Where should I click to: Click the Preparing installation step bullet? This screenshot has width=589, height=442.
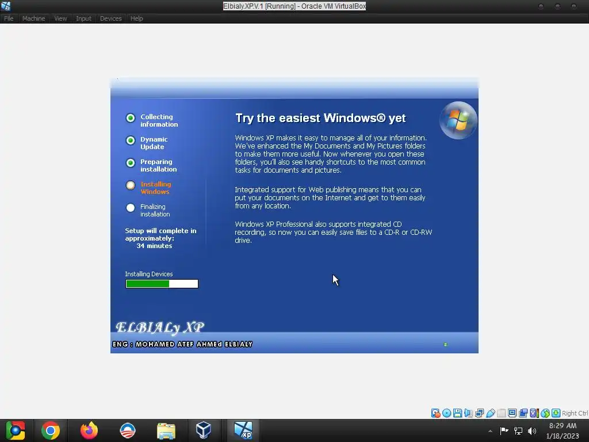click(x=131, y=163)
